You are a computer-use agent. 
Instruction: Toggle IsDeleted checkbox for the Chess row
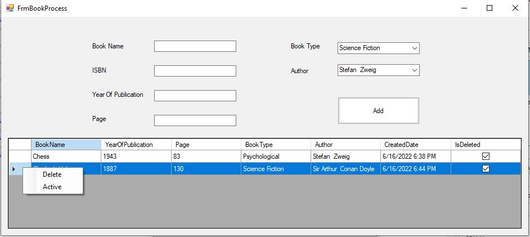click(x=486, y=156)
